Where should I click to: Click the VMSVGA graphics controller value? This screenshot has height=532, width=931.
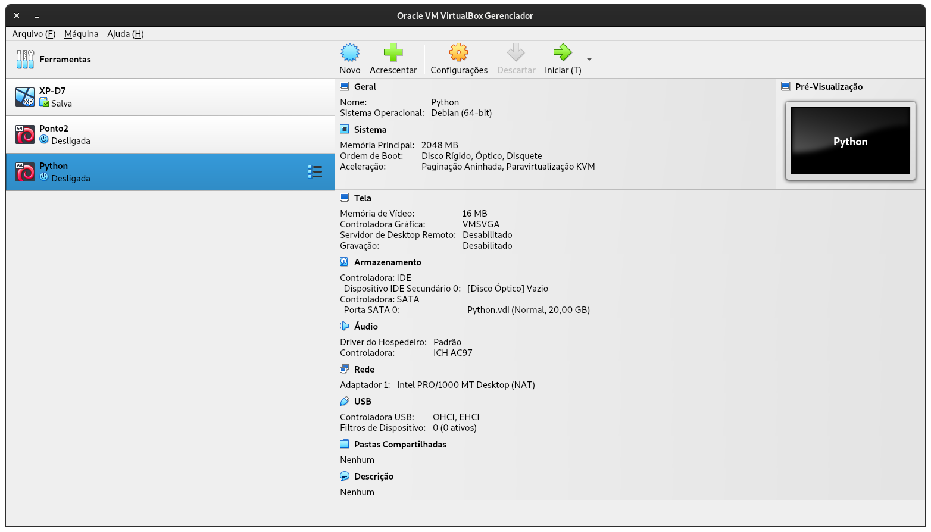[481, 224]
